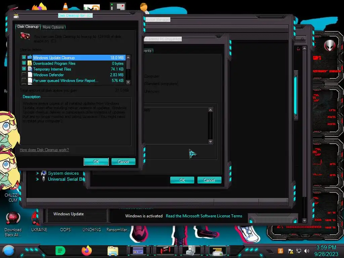Uncheck the Temporary Internet Files checkbox
This screenshot has width=344, height=258.
coord(24,69)
